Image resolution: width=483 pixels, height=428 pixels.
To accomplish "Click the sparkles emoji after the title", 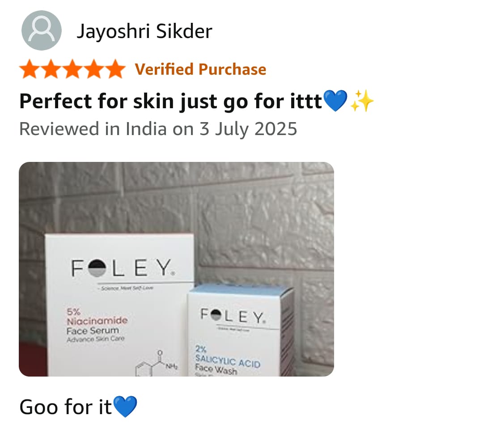I will click(362, 101).
